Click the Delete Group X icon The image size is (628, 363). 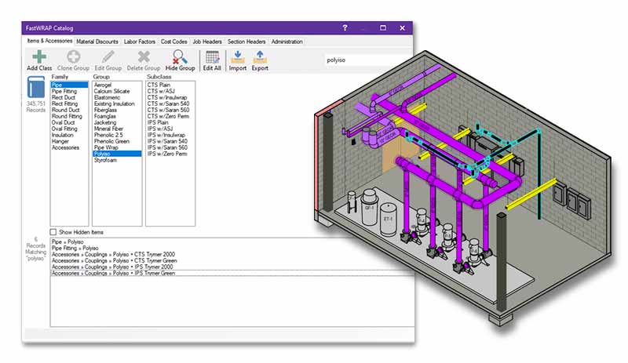(x=144, y=56)
